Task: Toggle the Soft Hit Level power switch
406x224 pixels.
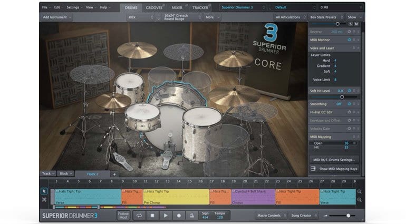Action: click(349, 91)
